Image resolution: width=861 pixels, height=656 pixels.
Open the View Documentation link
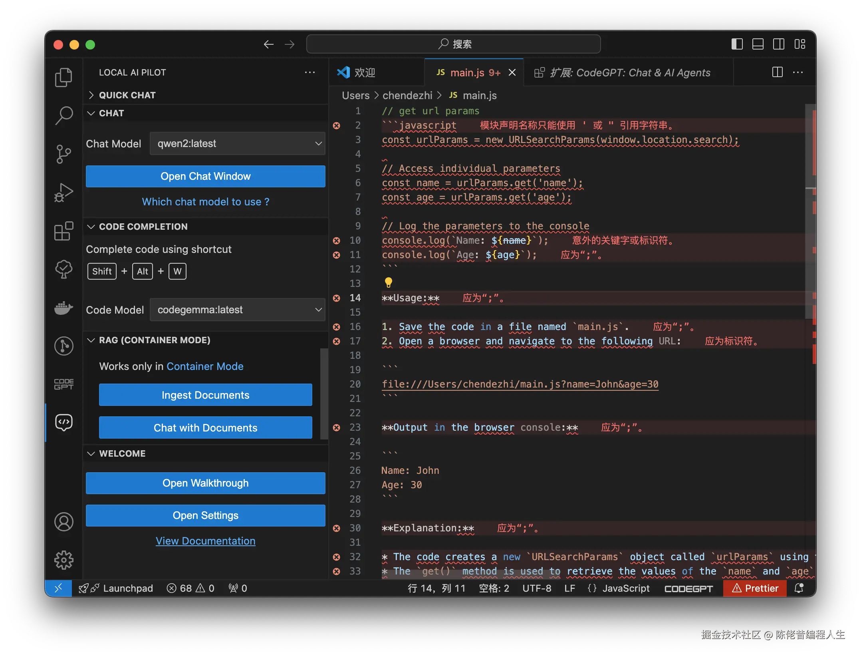click(205, 541)
